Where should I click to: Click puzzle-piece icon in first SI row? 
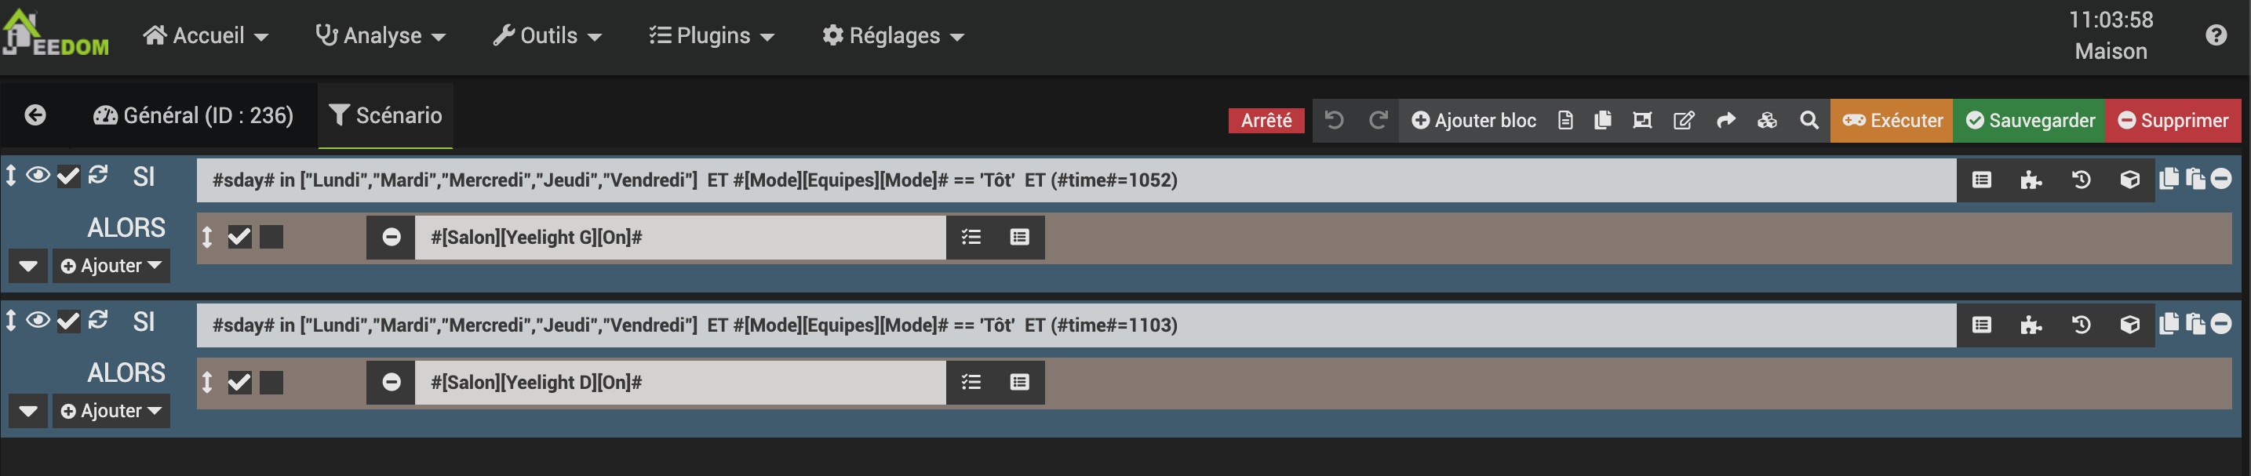[2031, 180]
